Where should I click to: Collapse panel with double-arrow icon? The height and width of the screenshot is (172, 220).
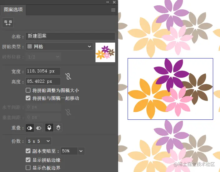click(x=107, y=2)
